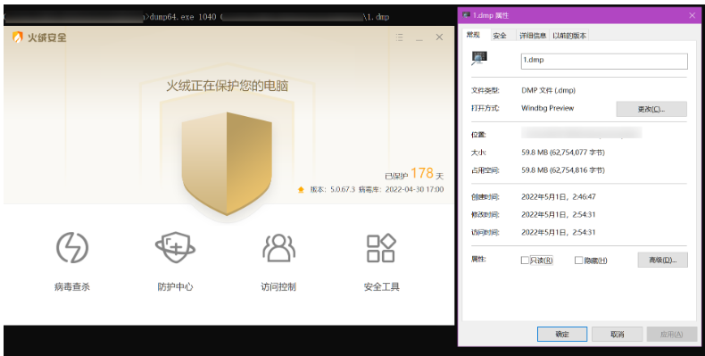705x356 pixels.
Task: Click the 病毒查杀 label text
Action: pos(72,286)
